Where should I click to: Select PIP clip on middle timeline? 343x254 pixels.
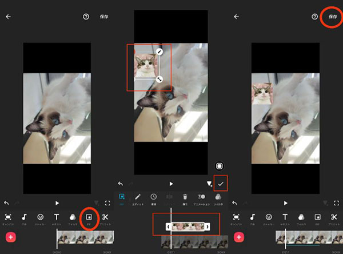tap(188, 227)
